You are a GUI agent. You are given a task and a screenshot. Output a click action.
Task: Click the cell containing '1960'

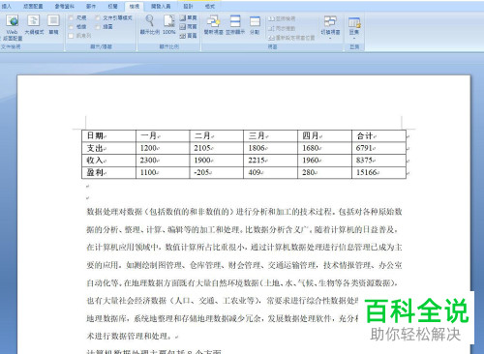(324, 161)
